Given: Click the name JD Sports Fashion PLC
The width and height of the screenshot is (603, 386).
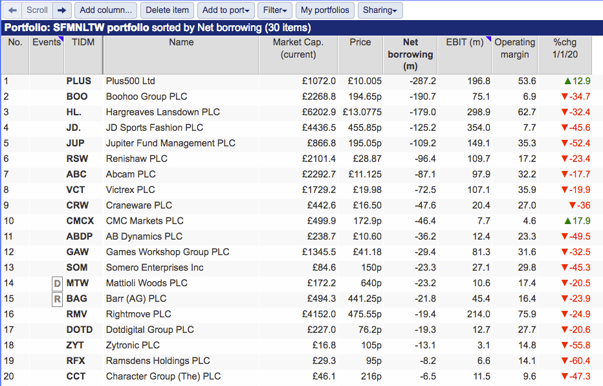Looking at the screenshot, I should point(155,128).
